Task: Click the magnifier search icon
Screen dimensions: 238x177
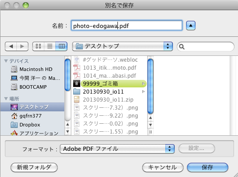Action: click(182, 47)
